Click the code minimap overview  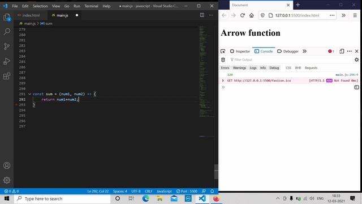[x=206, y=81]
